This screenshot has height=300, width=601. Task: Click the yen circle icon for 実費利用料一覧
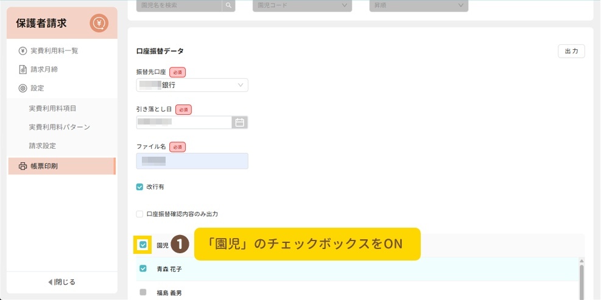pos(23,50)
